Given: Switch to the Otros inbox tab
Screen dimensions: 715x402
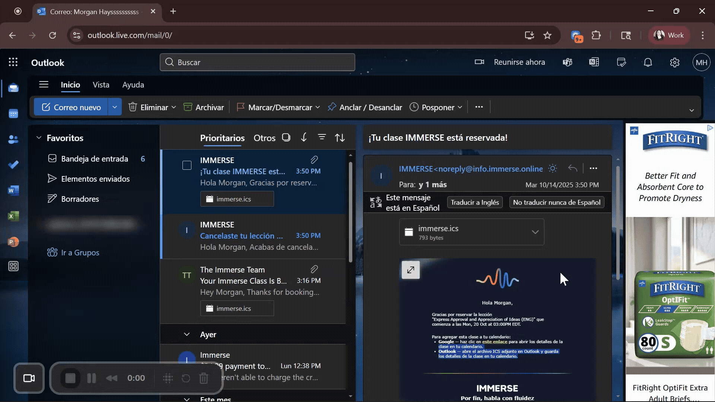Looking at the screenshot, I should click(x=264, y=138).
